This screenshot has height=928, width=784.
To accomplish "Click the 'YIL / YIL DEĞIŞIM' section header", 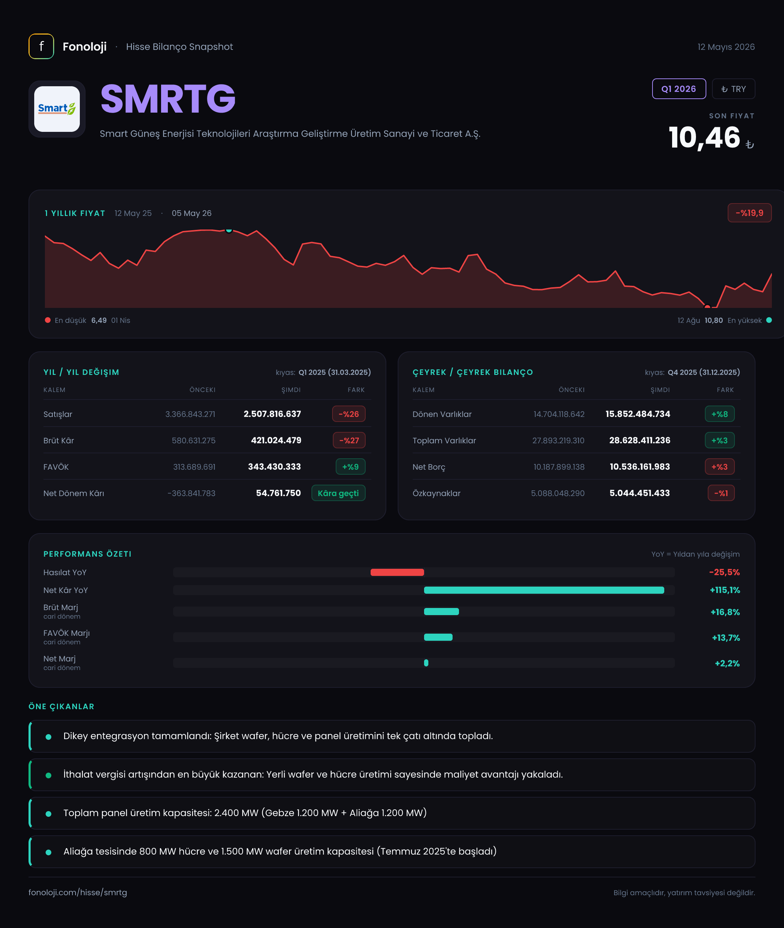I will (81, 372).
